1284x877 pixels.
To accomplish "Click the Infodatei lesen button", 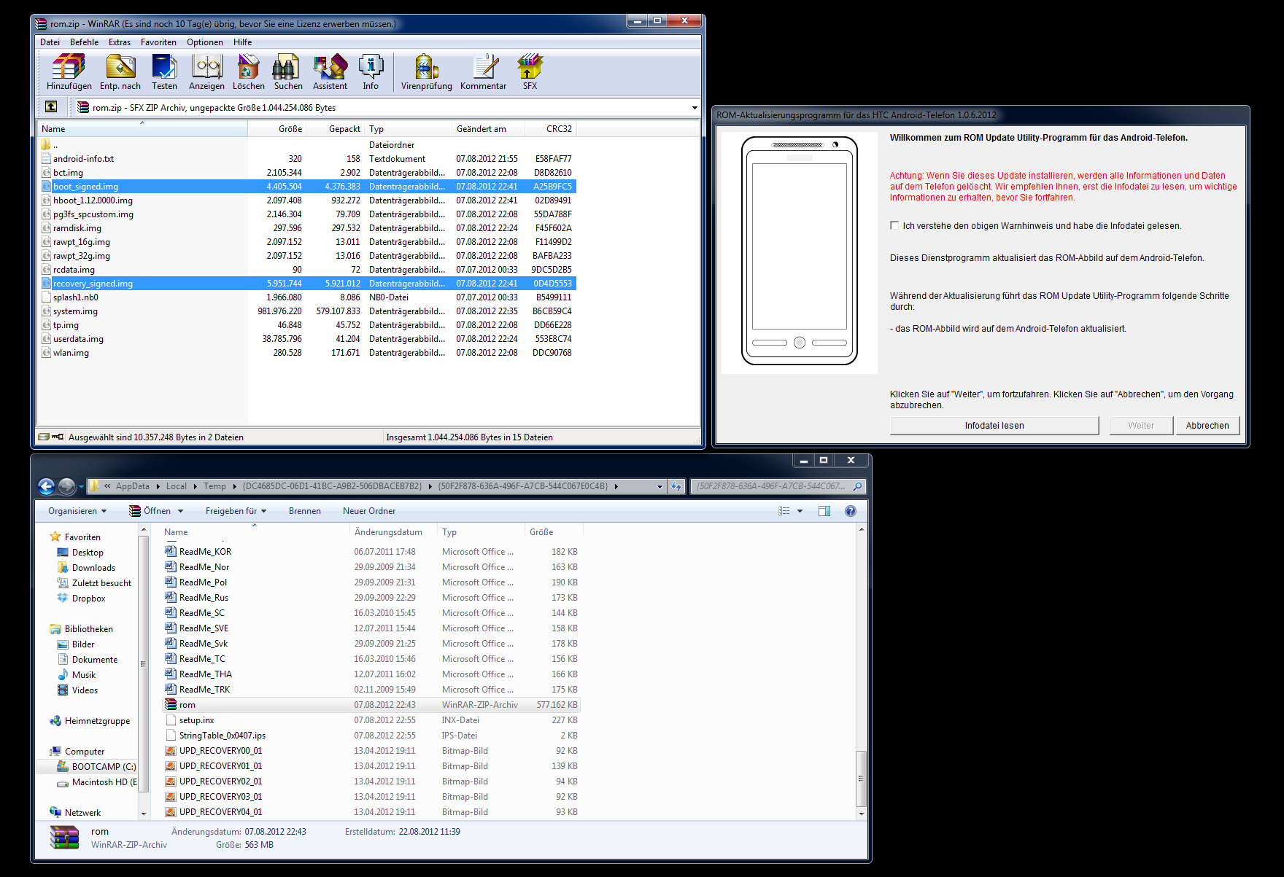I will pyautogui.click(x=994, y=426).
